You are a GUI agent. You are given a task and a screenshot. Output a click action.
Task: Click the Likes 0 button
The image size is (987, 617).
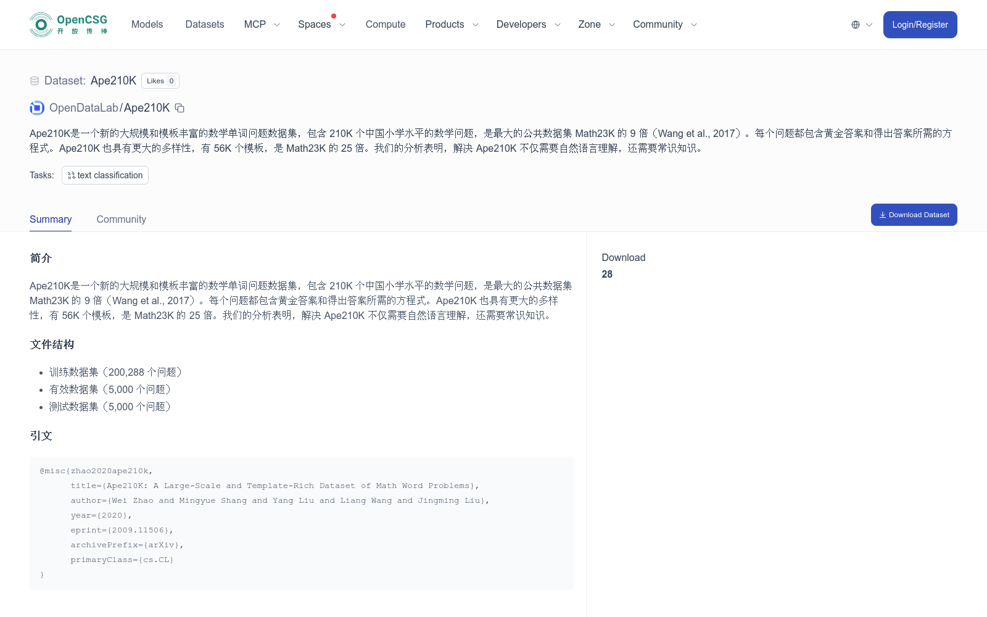[160, 81]
